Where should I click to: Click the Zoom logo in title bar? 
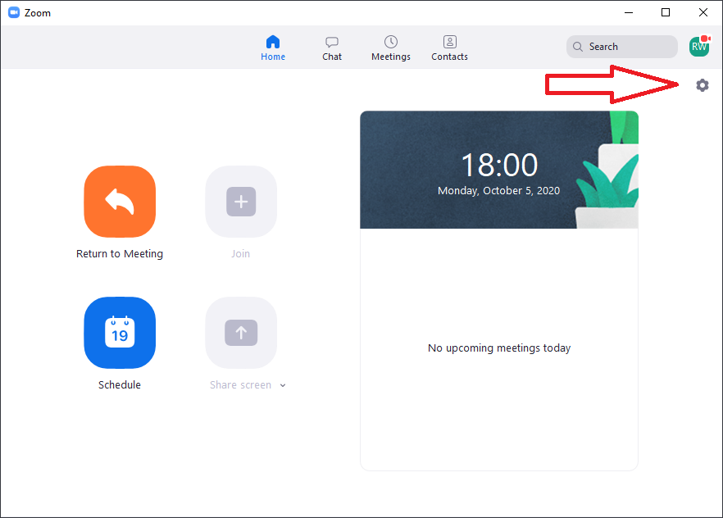pos(14,12)
